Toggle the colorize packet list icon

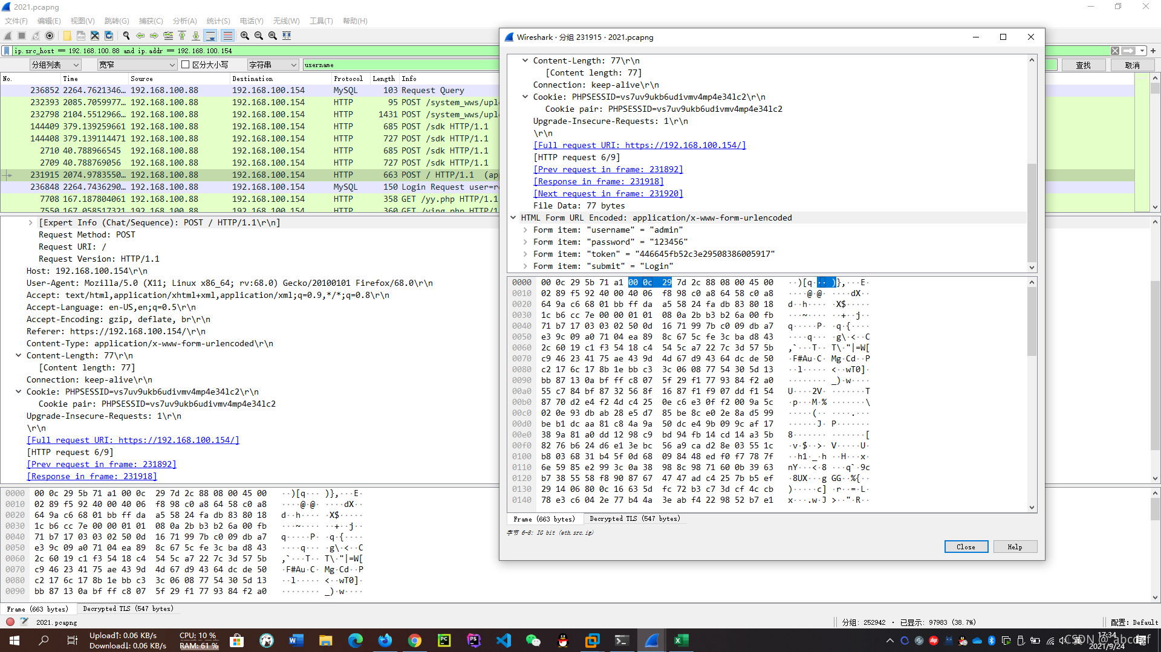(x=227, y=36)
